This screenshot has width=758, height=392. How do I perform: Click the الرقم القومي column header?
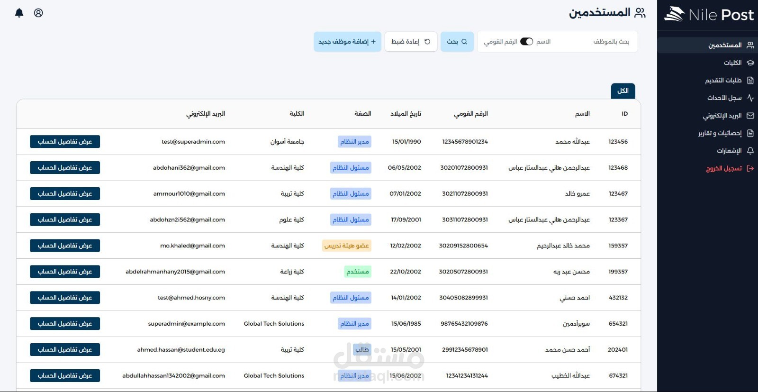click(471, 114)
